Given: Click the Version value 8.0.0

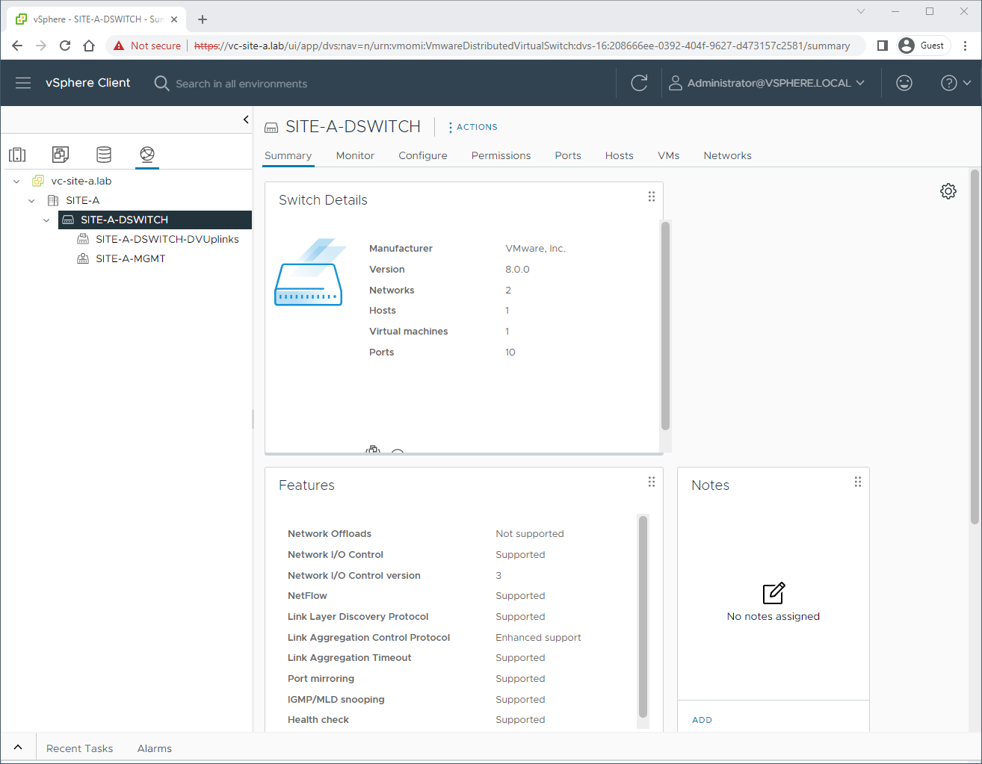Looking at the screenshot, I should point(517,269).
